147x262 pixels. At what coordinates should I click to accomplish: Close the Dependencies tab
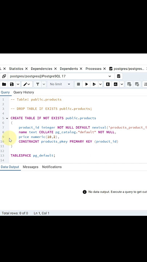(x=56, y=69)
